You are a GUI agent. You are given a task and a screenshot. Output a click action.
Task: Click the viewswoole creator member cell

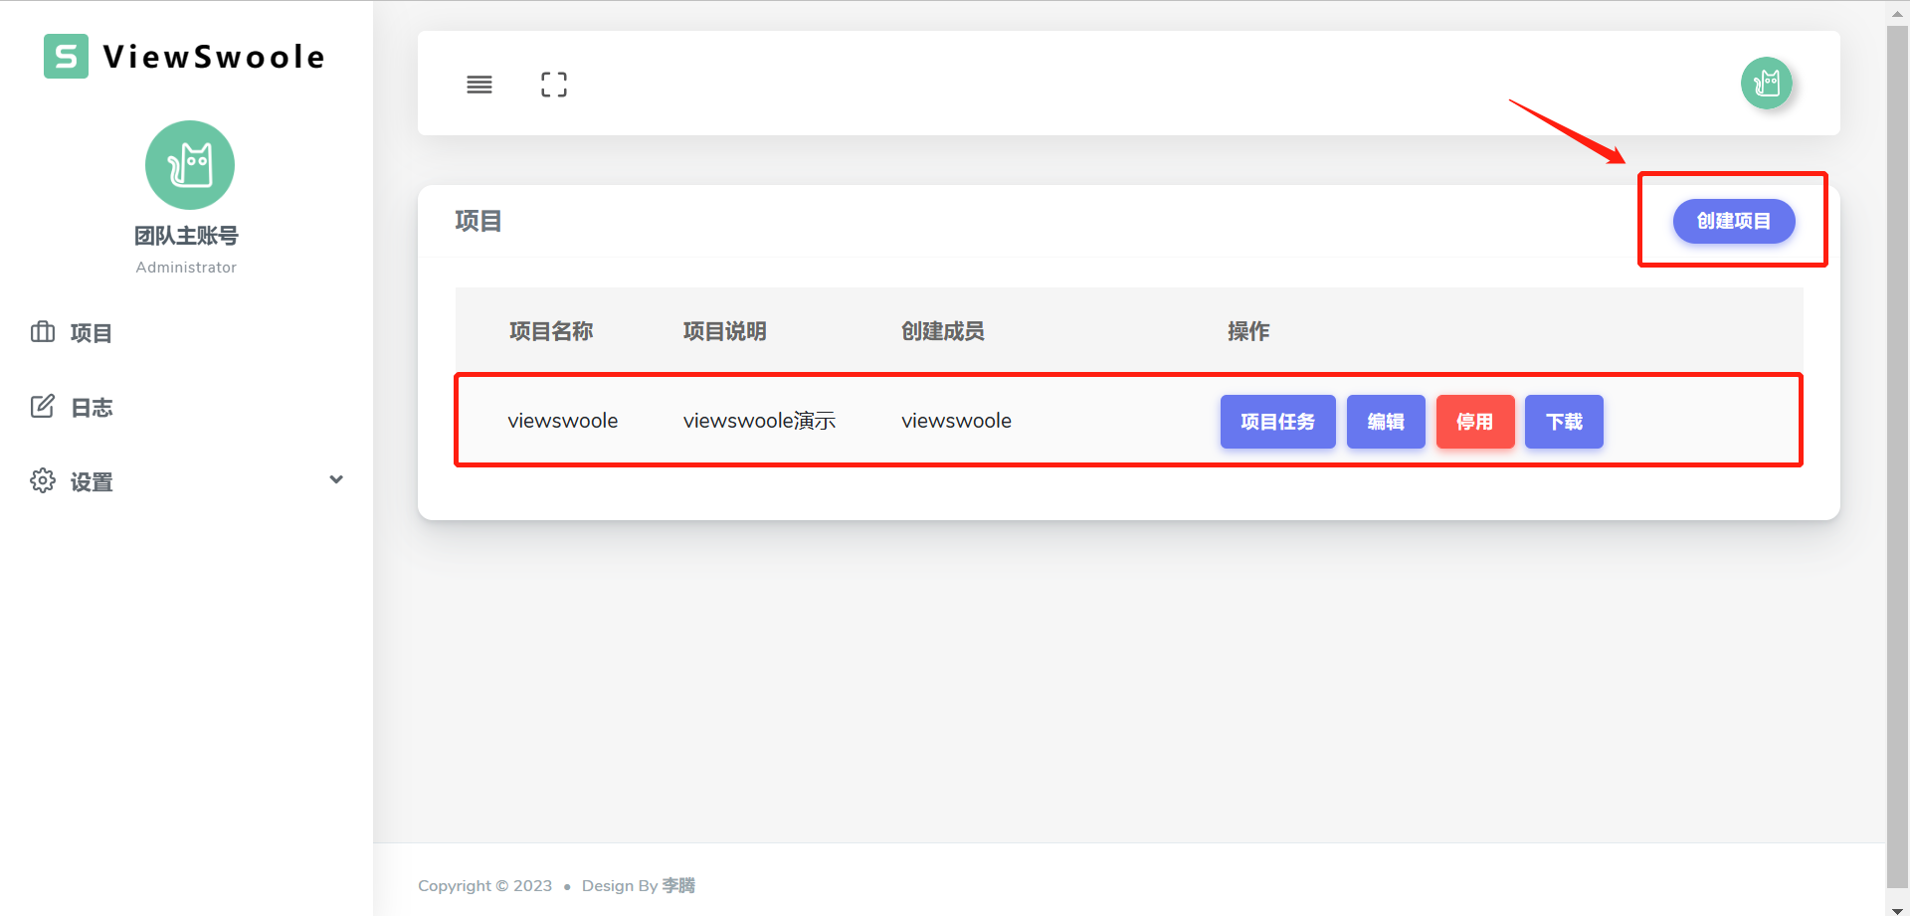coord(957,421)
